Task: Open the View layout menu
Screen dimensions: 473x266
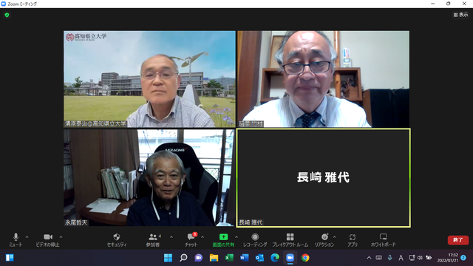Action: (x=460, y=15)
